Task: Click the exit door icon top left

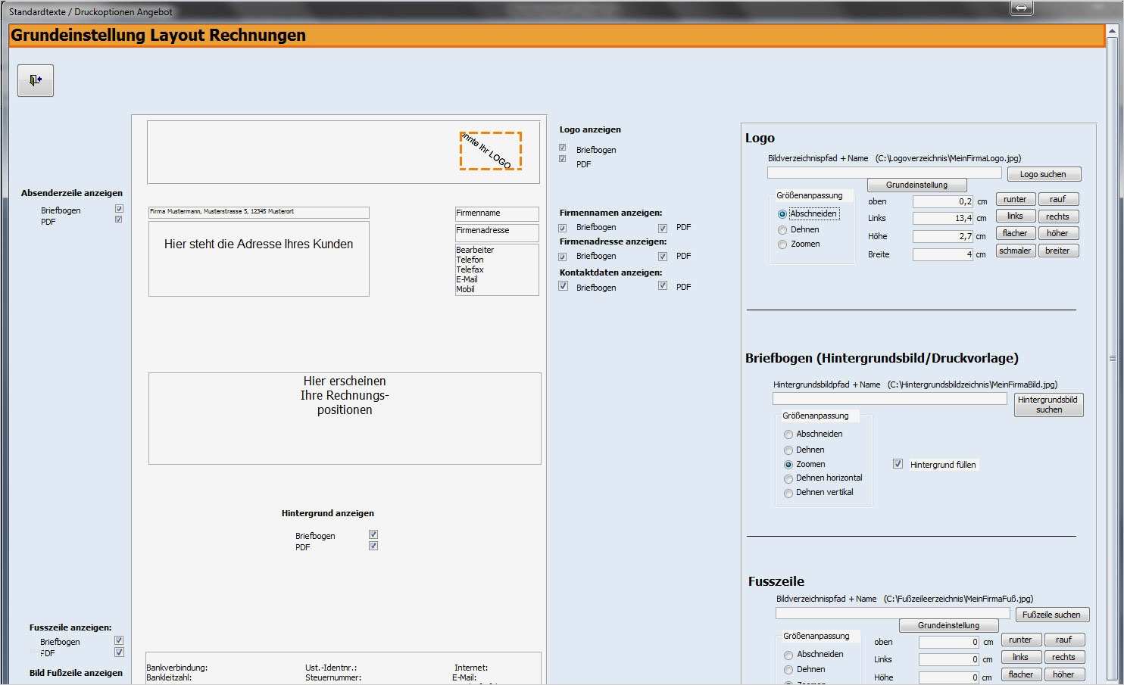Action: pos(34,79)
